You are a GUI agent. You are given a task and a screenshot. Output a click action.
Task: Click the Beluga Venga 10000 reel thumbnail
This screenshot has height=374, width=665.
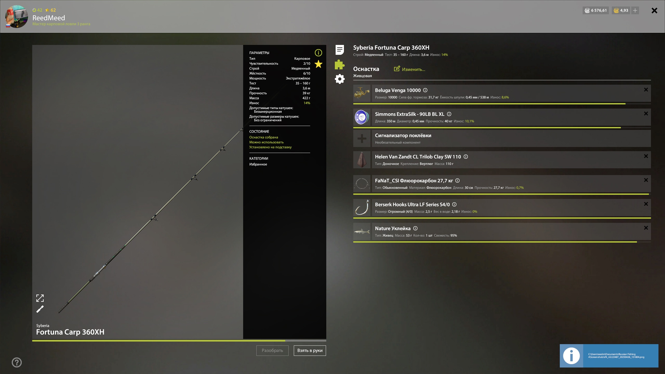click(x=362, y=93)
